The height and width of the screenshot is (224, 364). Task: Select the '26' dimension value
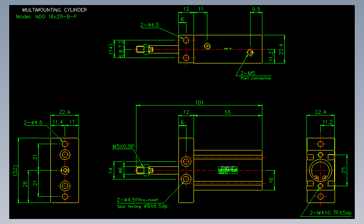(x=25, y=184)
